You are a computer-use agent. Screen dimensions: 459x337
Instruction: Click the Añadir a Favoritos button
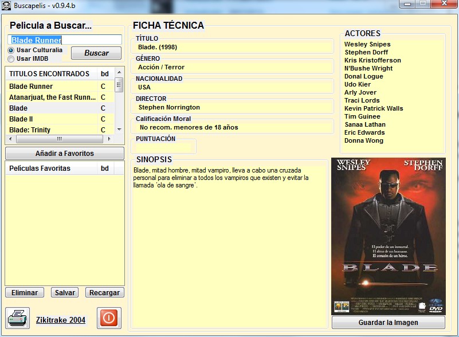(x=65, y=154)
